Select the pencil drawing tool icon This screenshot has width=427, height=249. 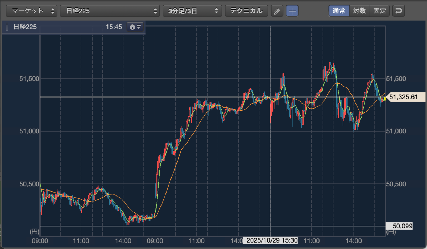pos(277,11)
